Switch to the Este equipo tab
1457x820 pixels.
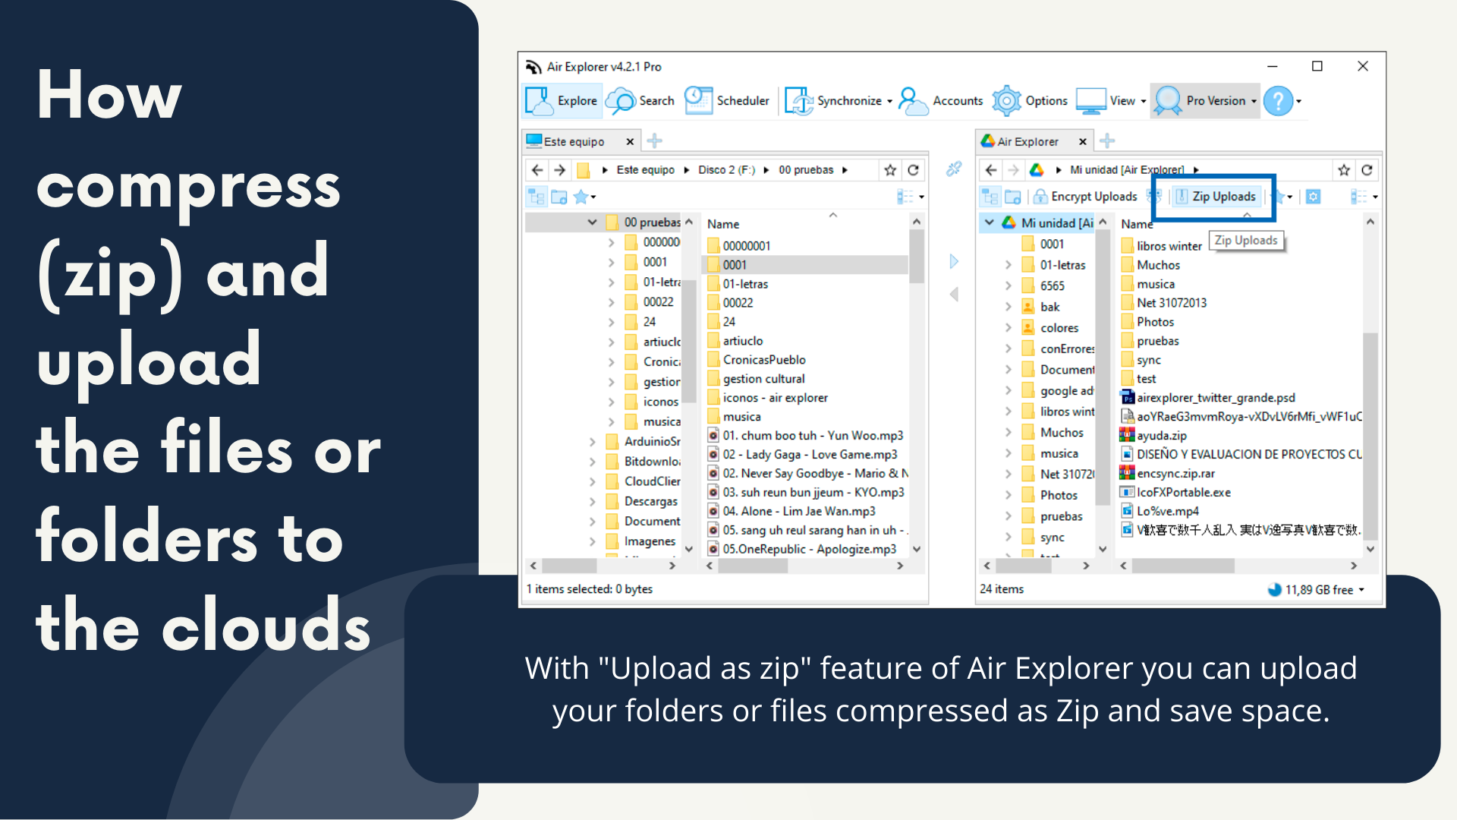tap(573, 140)
